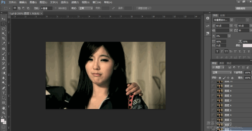Open the layer blend mode dropdown
Screen dimensions: 252x131
[222, 72]
